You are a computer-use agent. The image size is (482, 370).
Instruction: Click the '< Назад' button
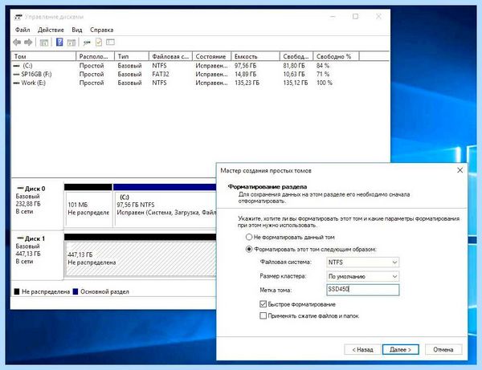[362, 349]
